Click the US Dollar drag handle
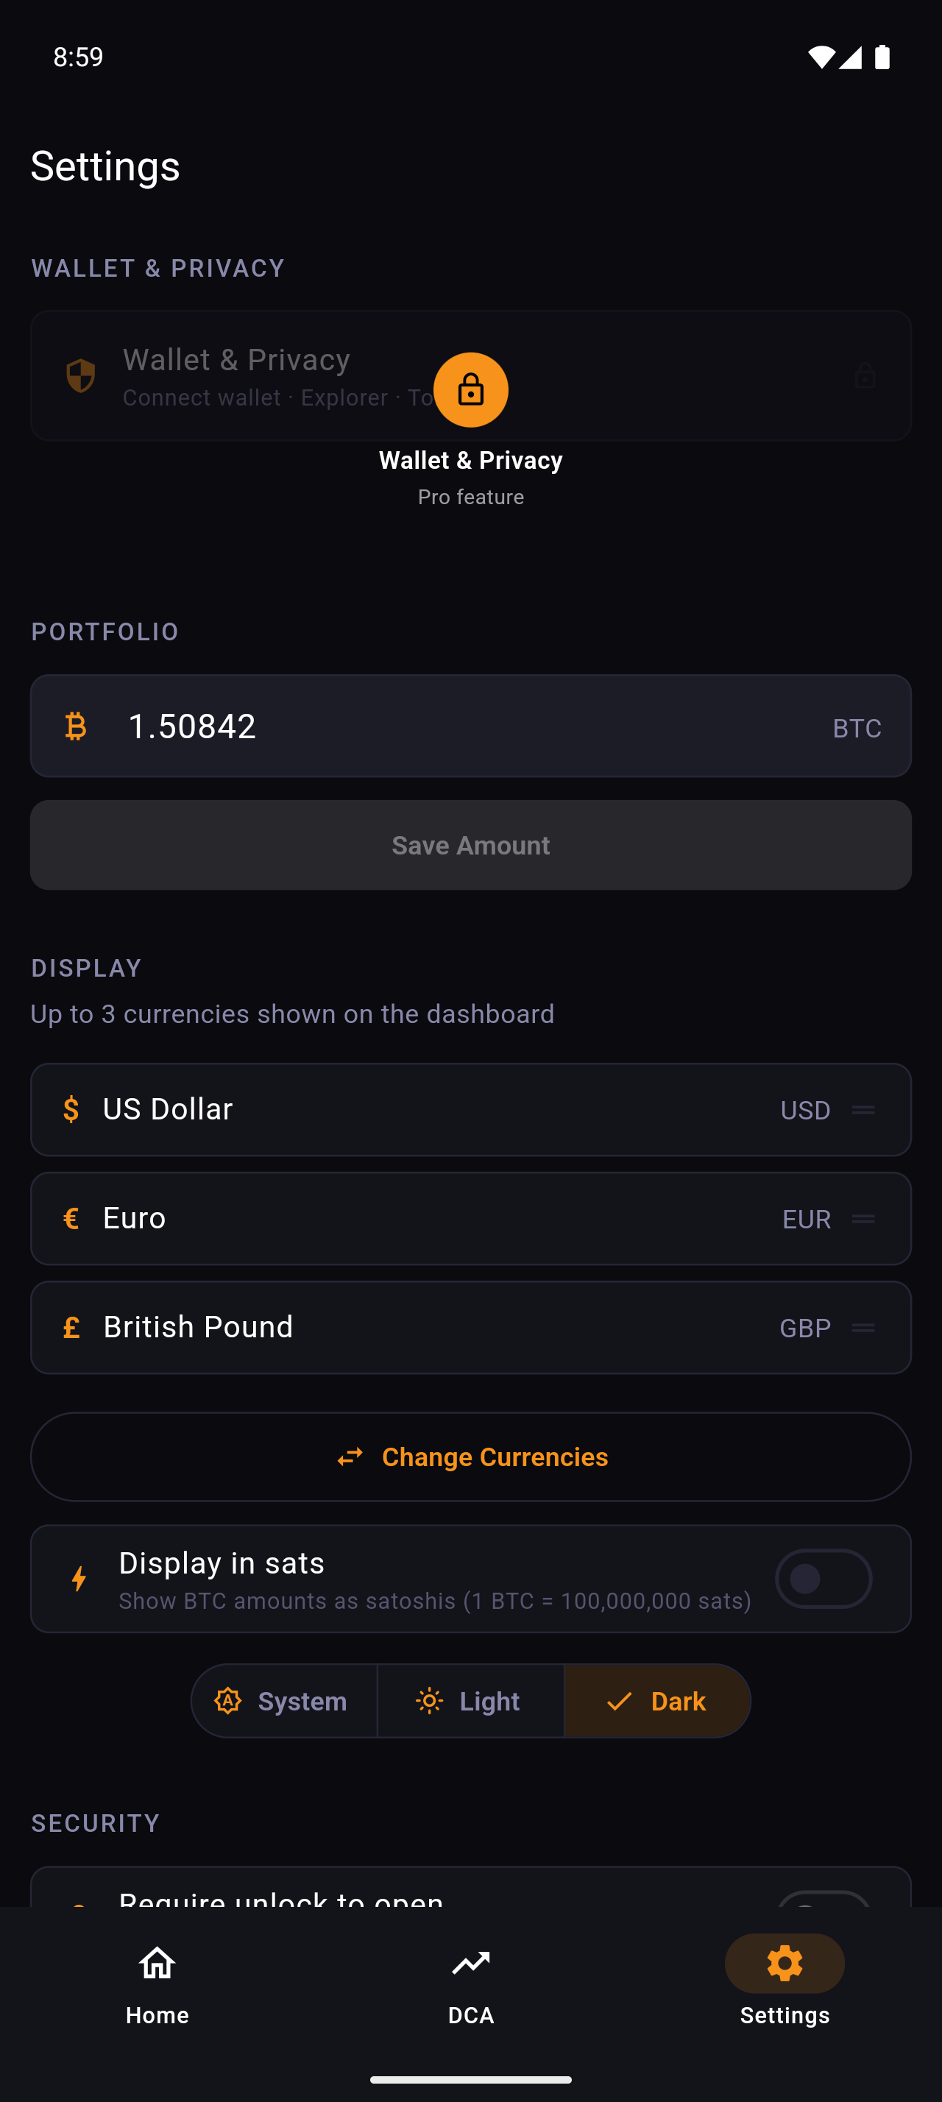The width and height of the screenshot is (942, 2102). pyautogui.click(x=863, y=1110)
